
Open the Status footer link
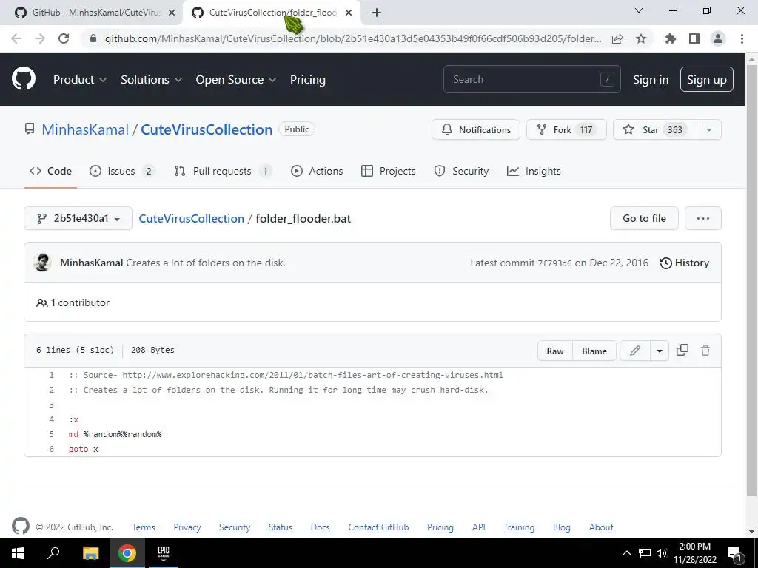281,527
